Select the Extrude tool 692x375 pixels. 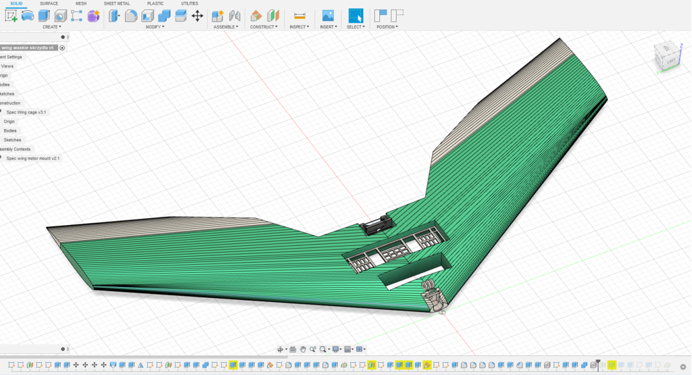[44, 16]
